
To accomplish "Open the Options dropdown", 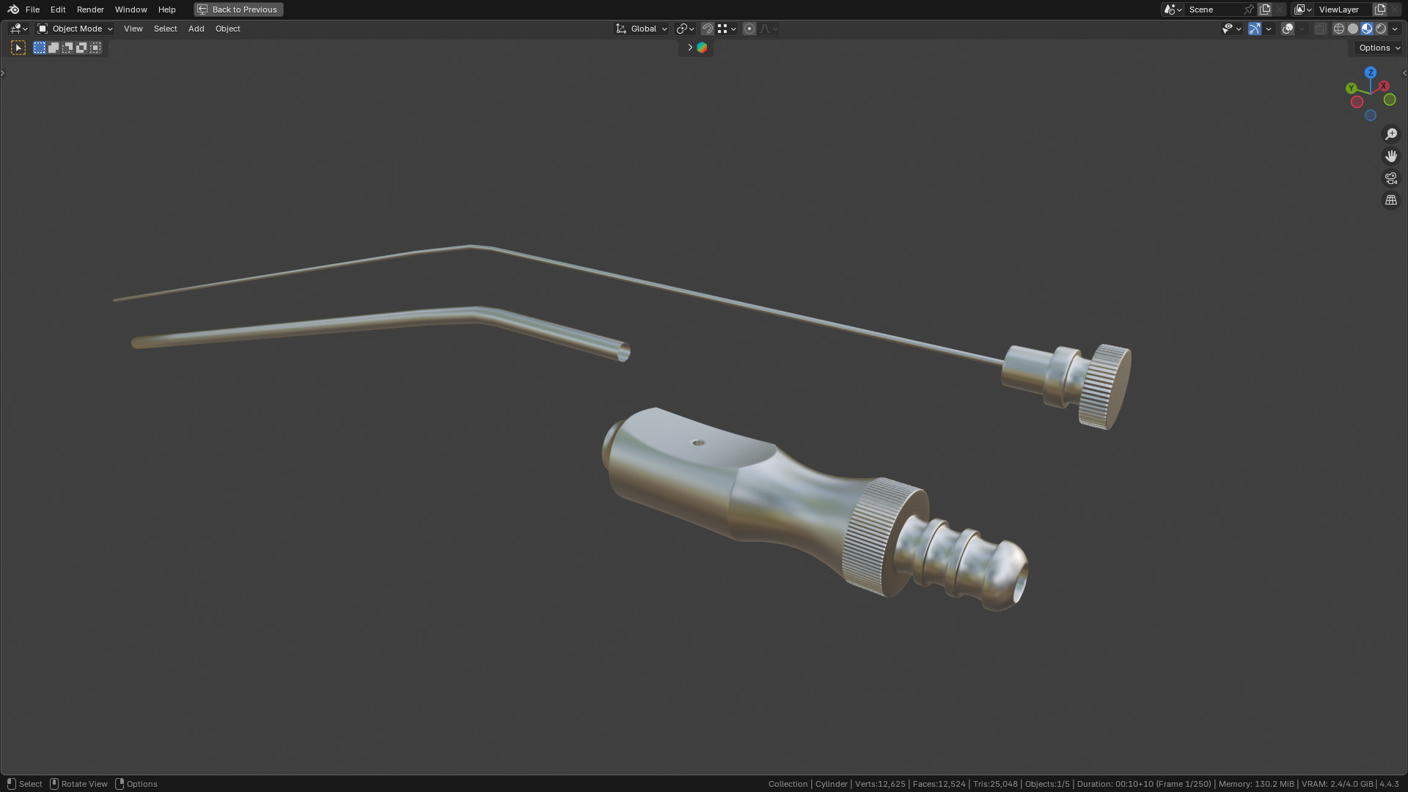I will pos(1379,48).
